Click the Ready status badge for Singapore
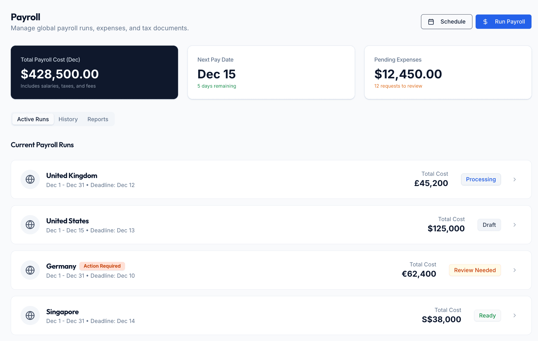This screenshot has height=341, width=538. (x=487, y=315)
